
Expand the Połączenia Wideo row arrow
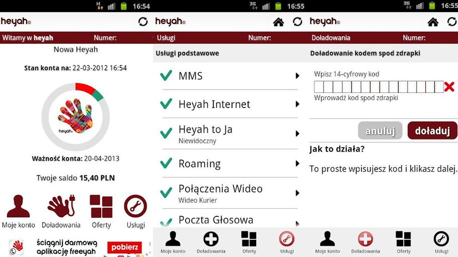coord(297,193)
